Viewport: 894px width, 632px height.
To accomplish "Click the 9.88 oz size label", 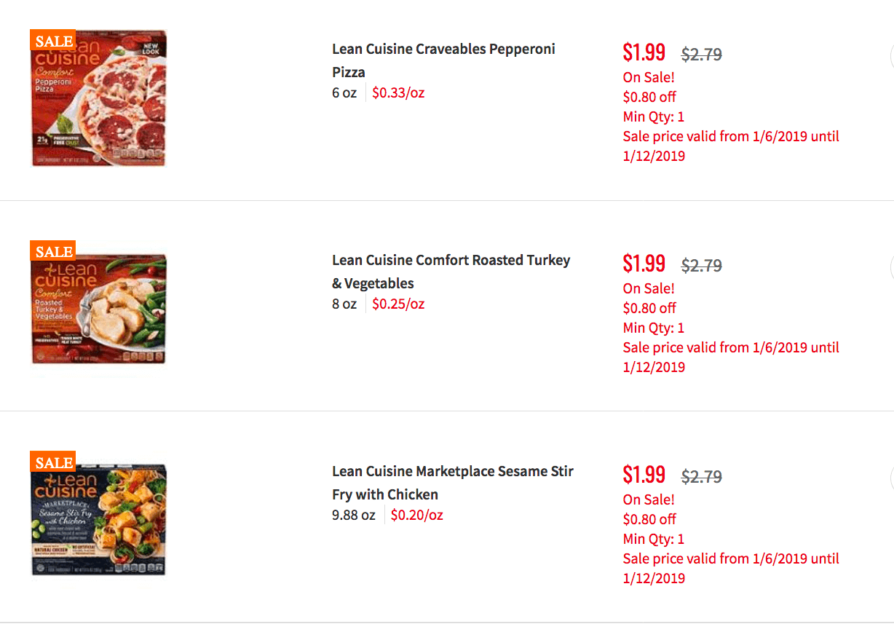I will pyautogui.click(x=354, y=516).
